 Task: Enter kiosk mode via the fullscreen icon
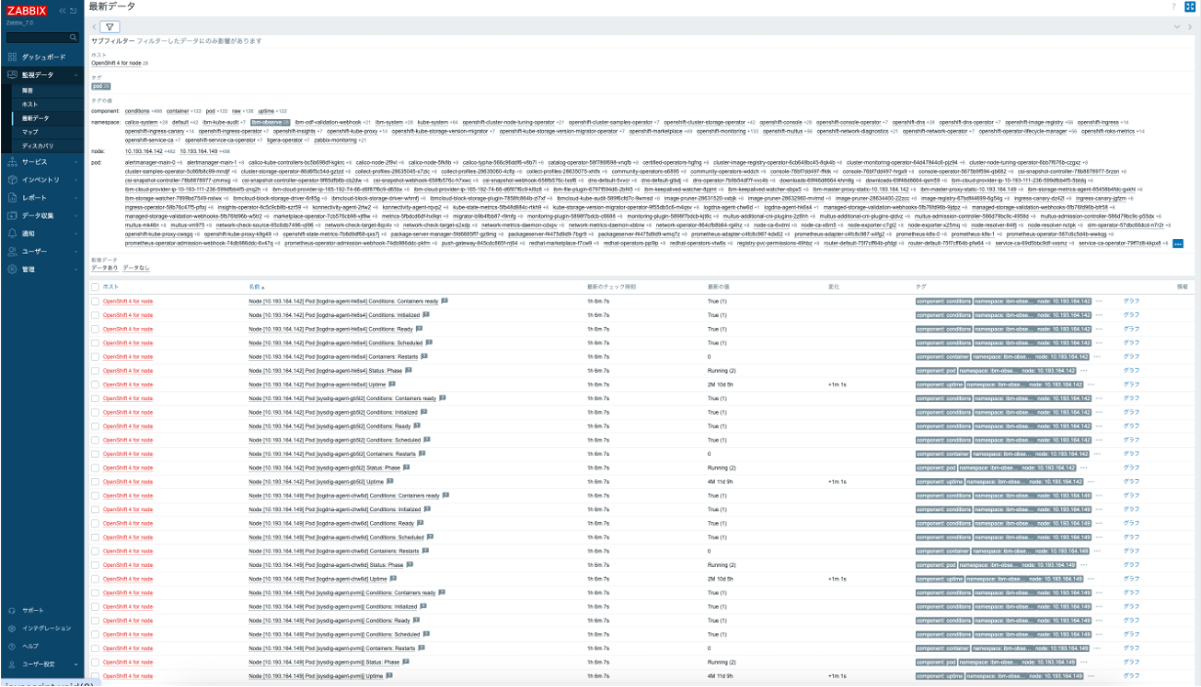1190,7
